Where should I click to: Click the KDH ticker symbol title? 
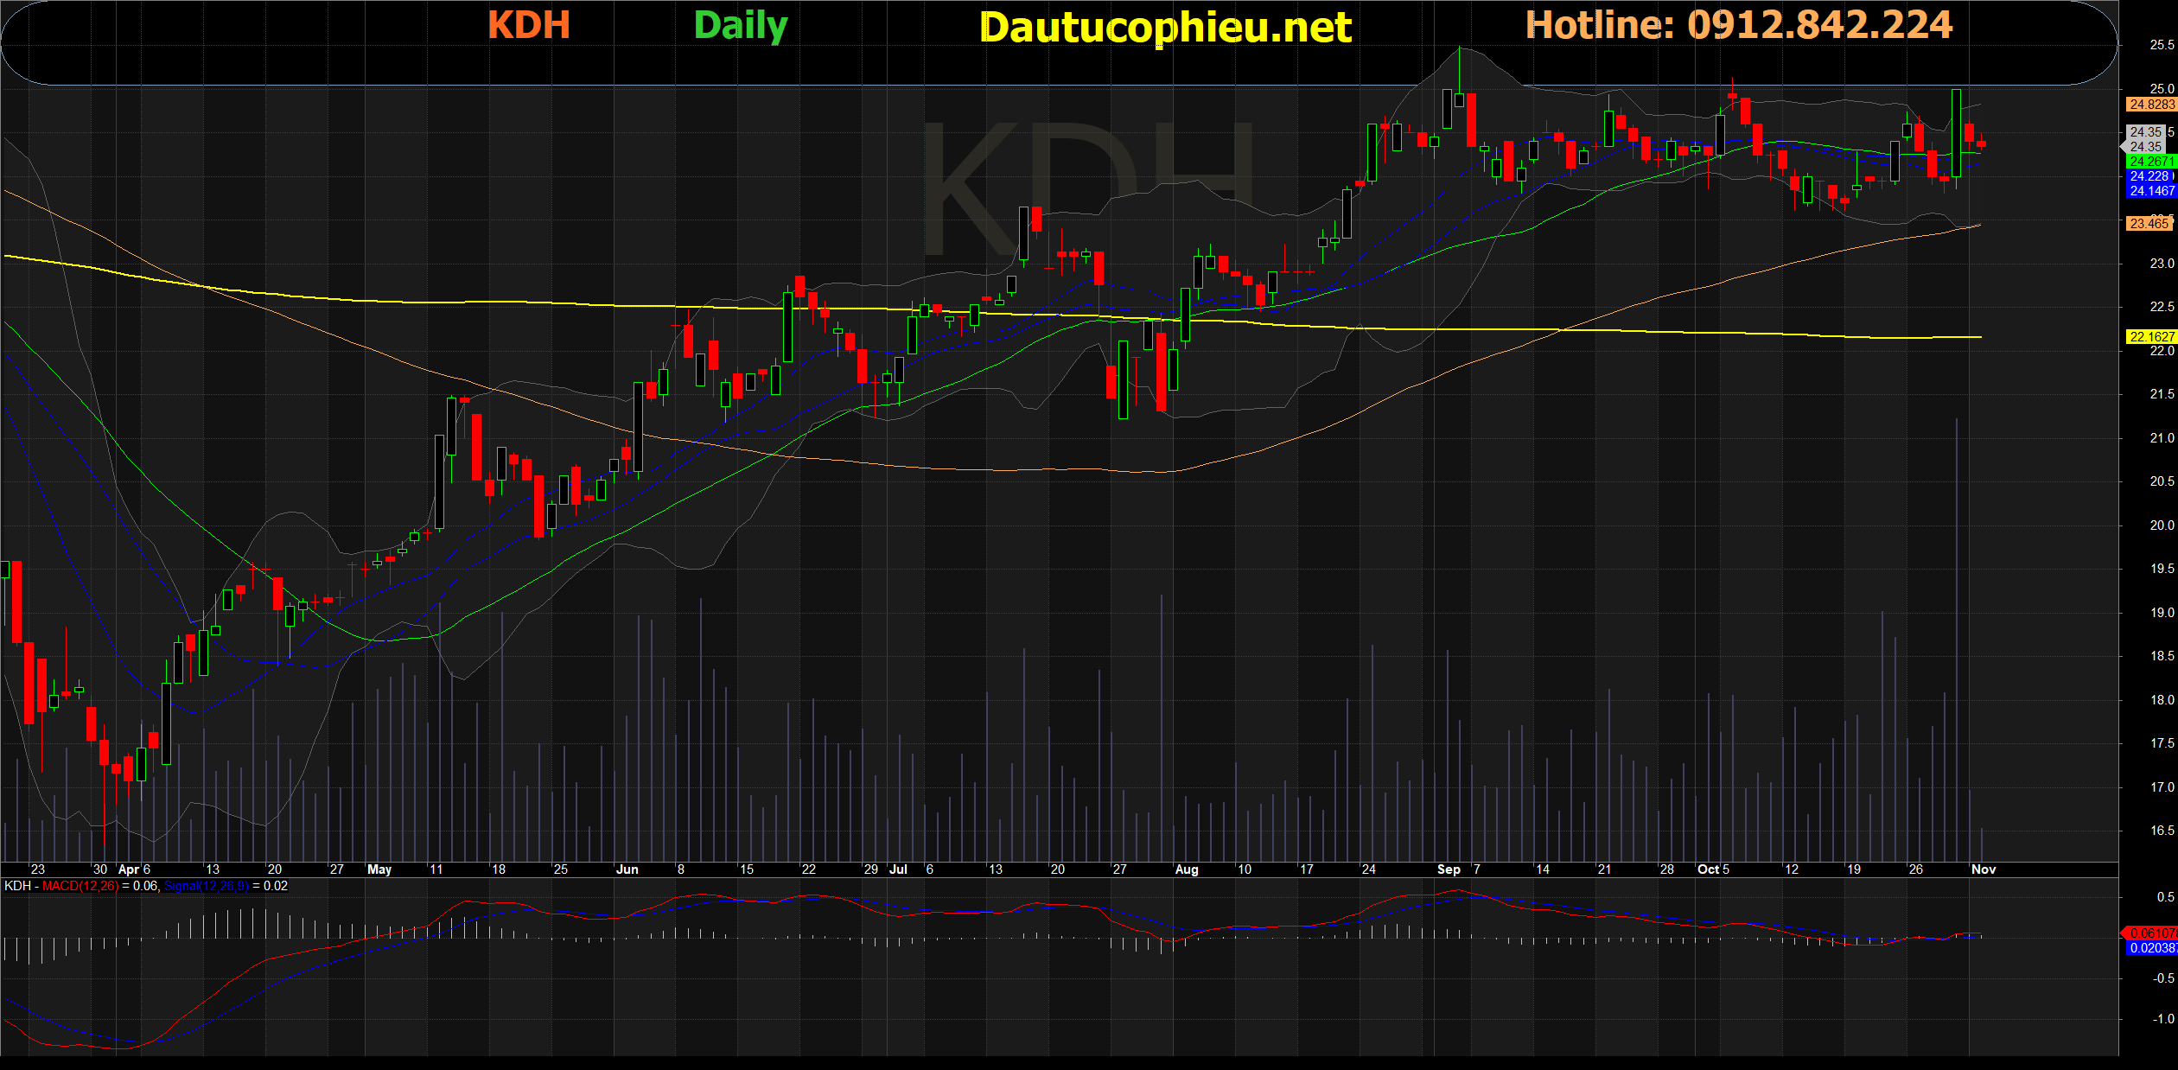[x=529, y=25]
